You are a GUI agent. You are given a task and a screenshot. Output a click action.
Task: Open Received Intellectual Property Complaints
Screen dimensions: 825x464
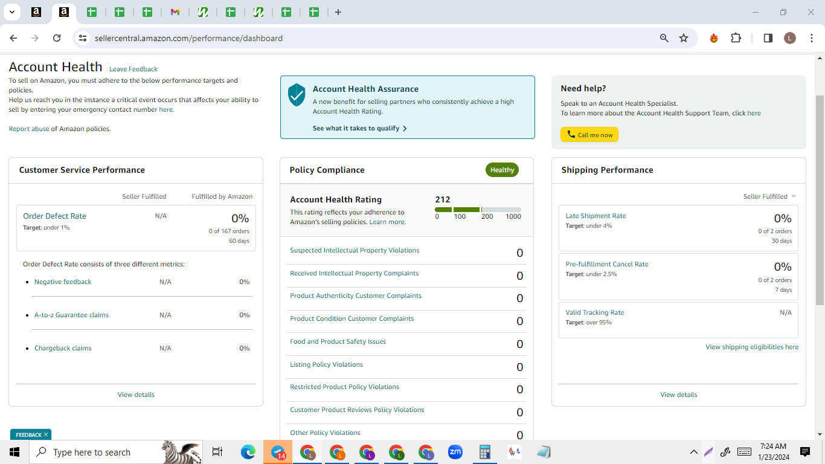click(x=354, y=273)
